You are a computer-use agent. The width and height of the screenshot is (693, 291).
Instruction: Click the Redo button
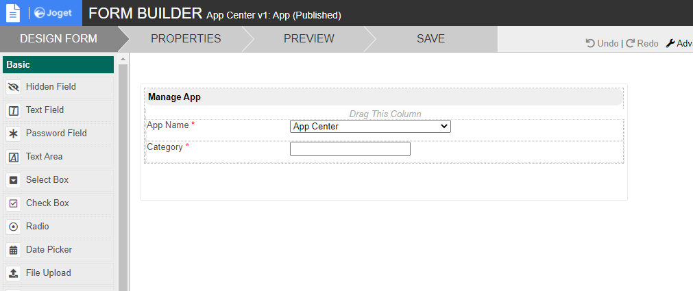[x=642, y=43]
